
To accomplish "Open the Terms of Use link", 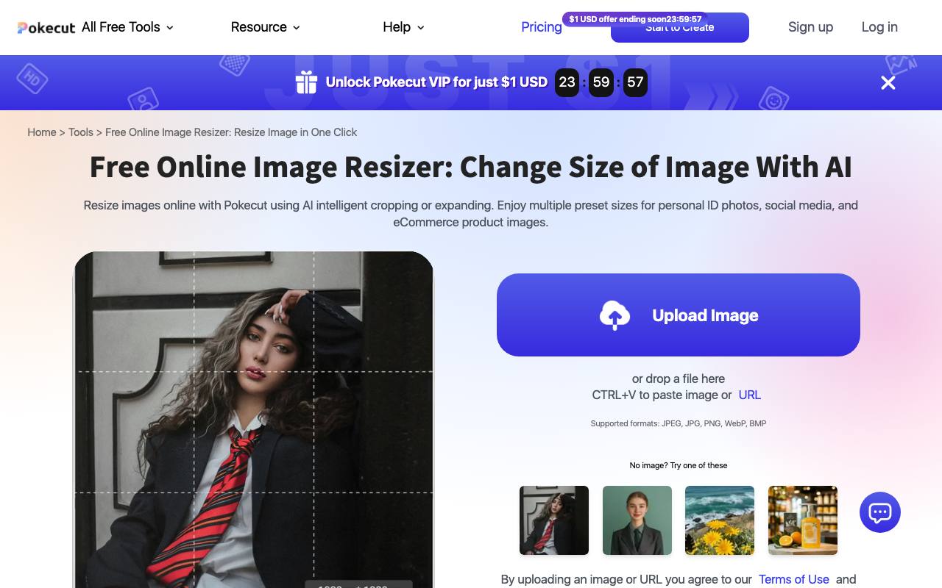I will point(794,579).
